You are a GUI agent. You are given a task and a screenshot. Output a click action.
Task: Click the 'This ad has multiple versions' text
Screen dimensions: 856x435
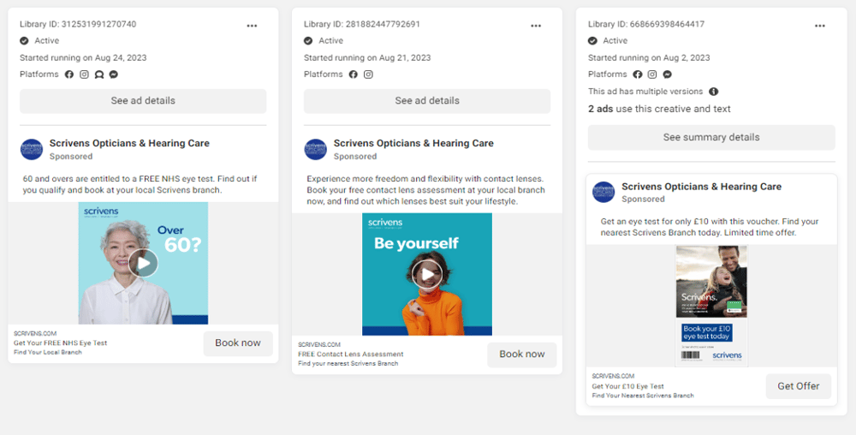click(x=645, y=92)
